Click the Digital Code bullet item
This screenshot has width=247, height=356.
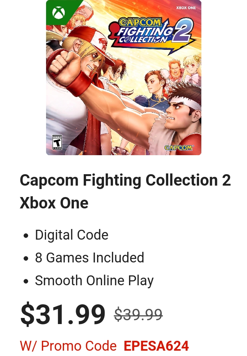pyautogui.click(x=72, y=235)
